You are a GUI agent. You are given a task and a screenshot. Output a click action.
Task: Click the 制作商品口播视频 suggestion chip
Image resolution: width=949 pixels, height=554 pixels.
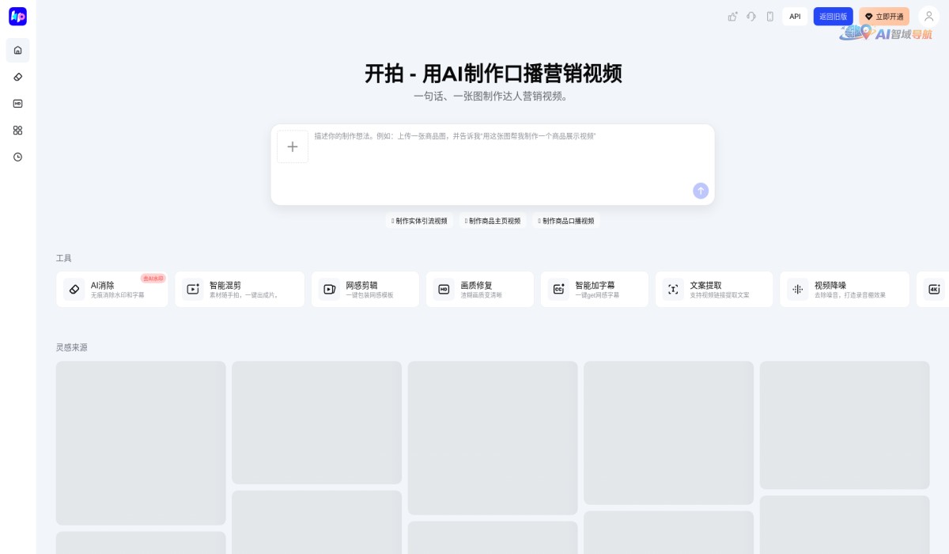pos(565,221)
